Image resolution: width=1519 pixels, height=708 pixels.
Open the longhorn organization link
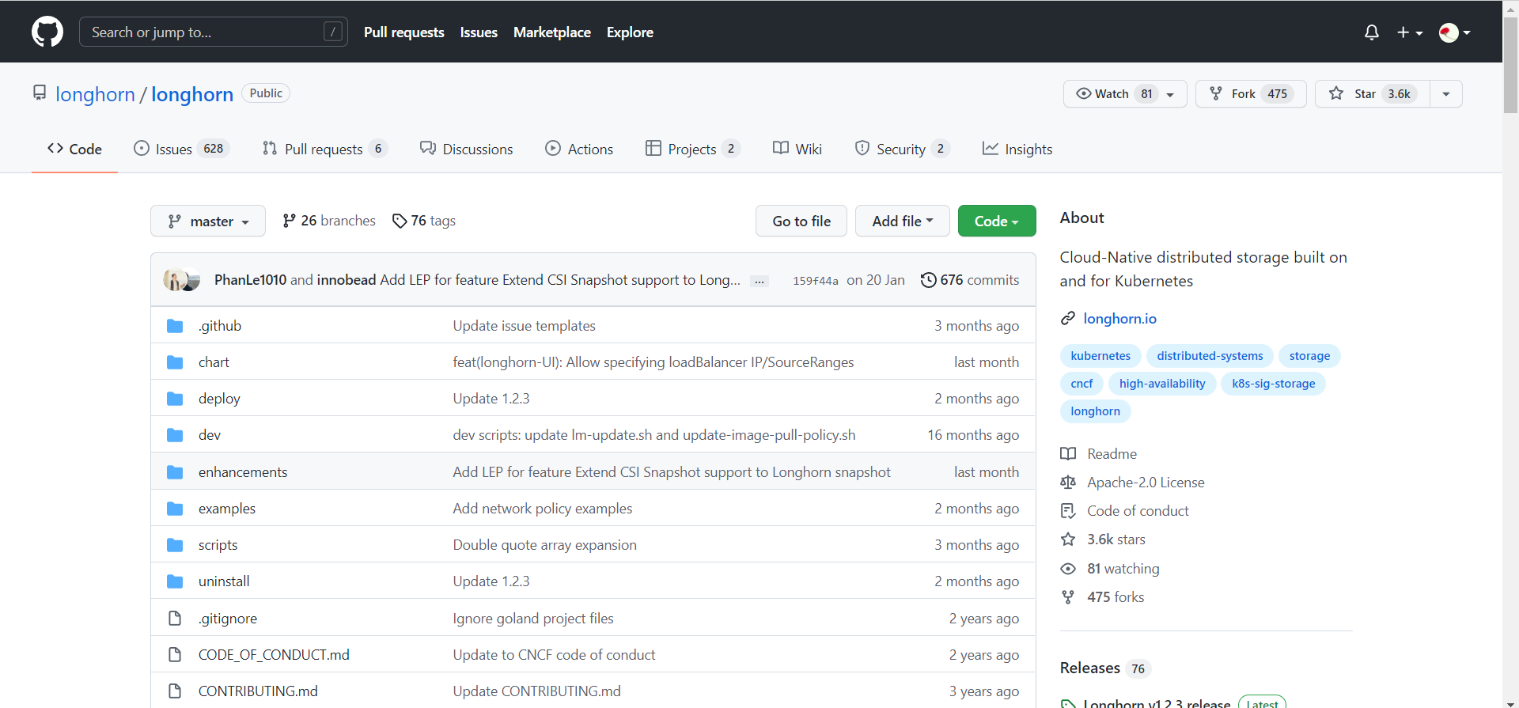95,94
